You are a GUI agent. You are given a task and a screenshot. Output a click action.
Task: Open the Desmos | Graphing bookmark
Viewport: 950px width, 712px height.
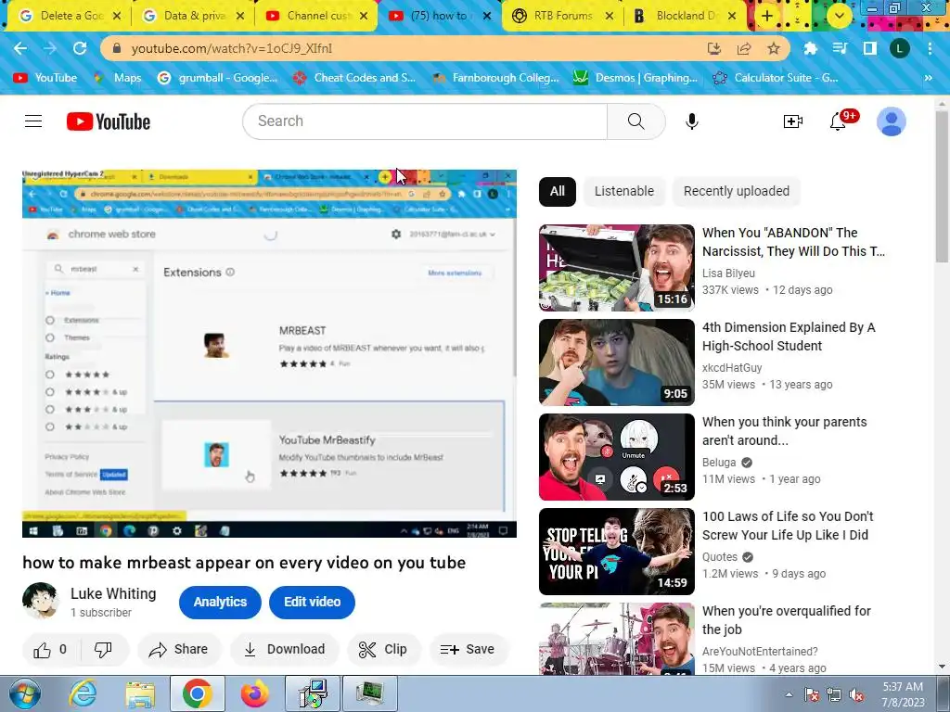point(635,78)
